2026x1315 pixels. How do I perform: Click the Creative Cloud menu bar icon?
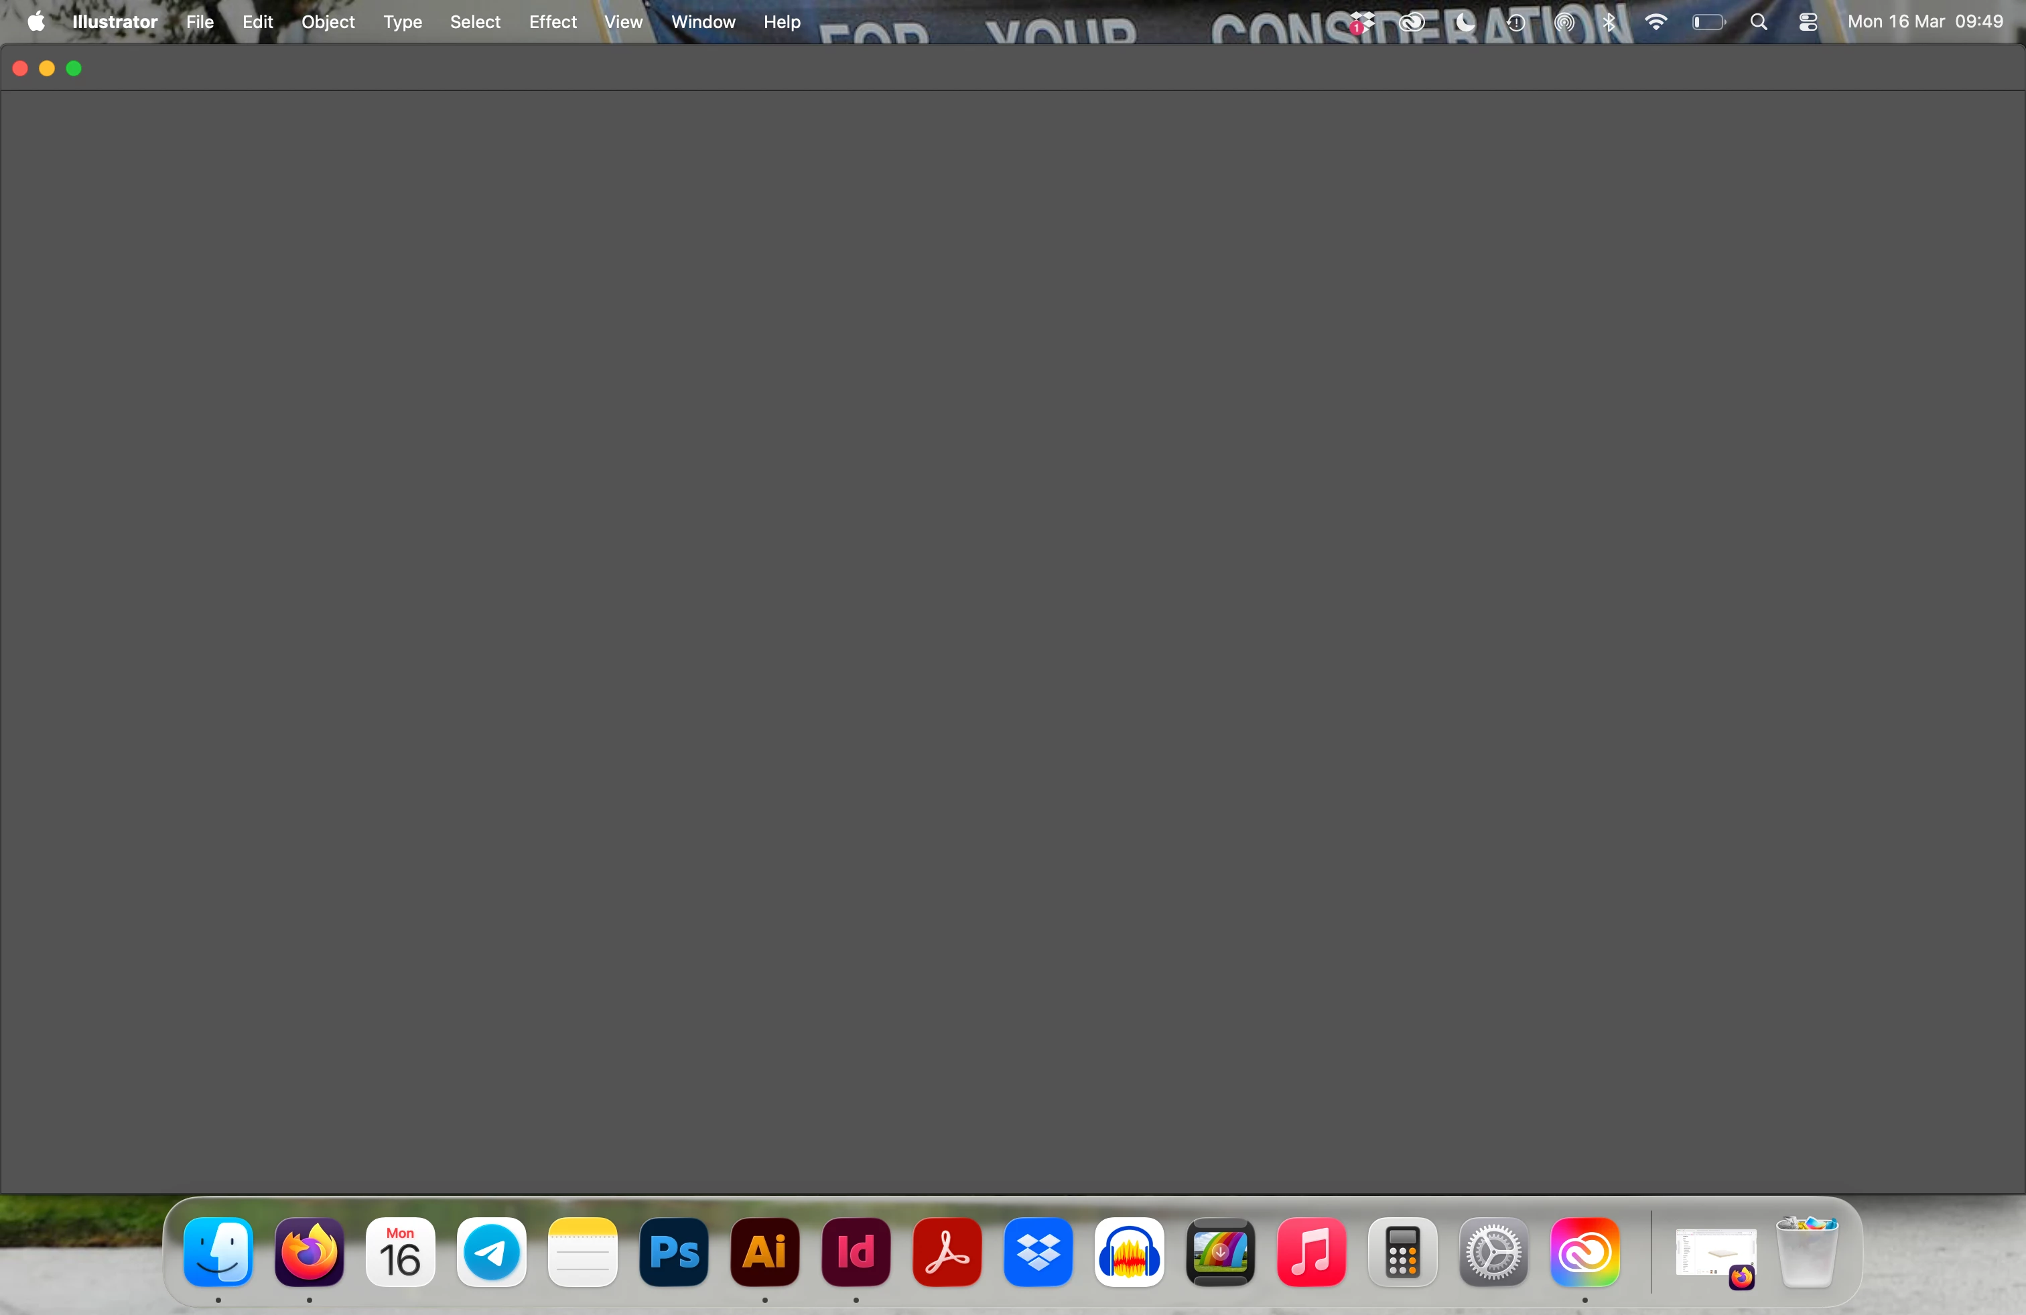click(x=1412, y=22)
